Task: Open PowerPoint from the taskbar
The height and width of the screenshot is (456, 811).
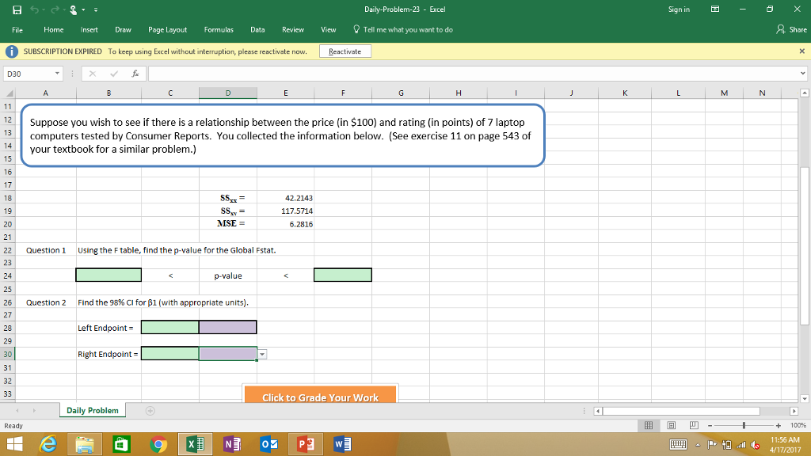Action: pyautogui.click(x=304, y=443)
